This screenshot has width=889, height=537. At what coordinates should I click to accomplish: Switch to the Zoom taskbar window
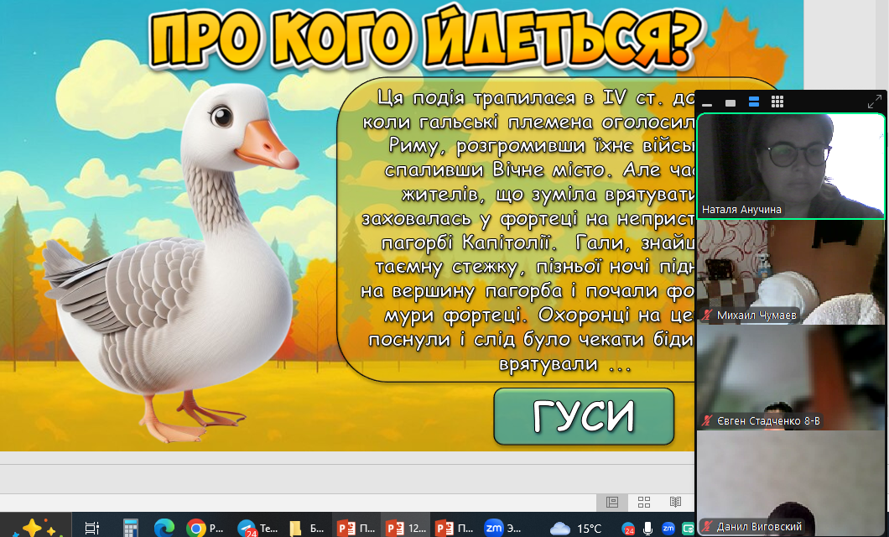pyautogui.click(x=503, y=528)
